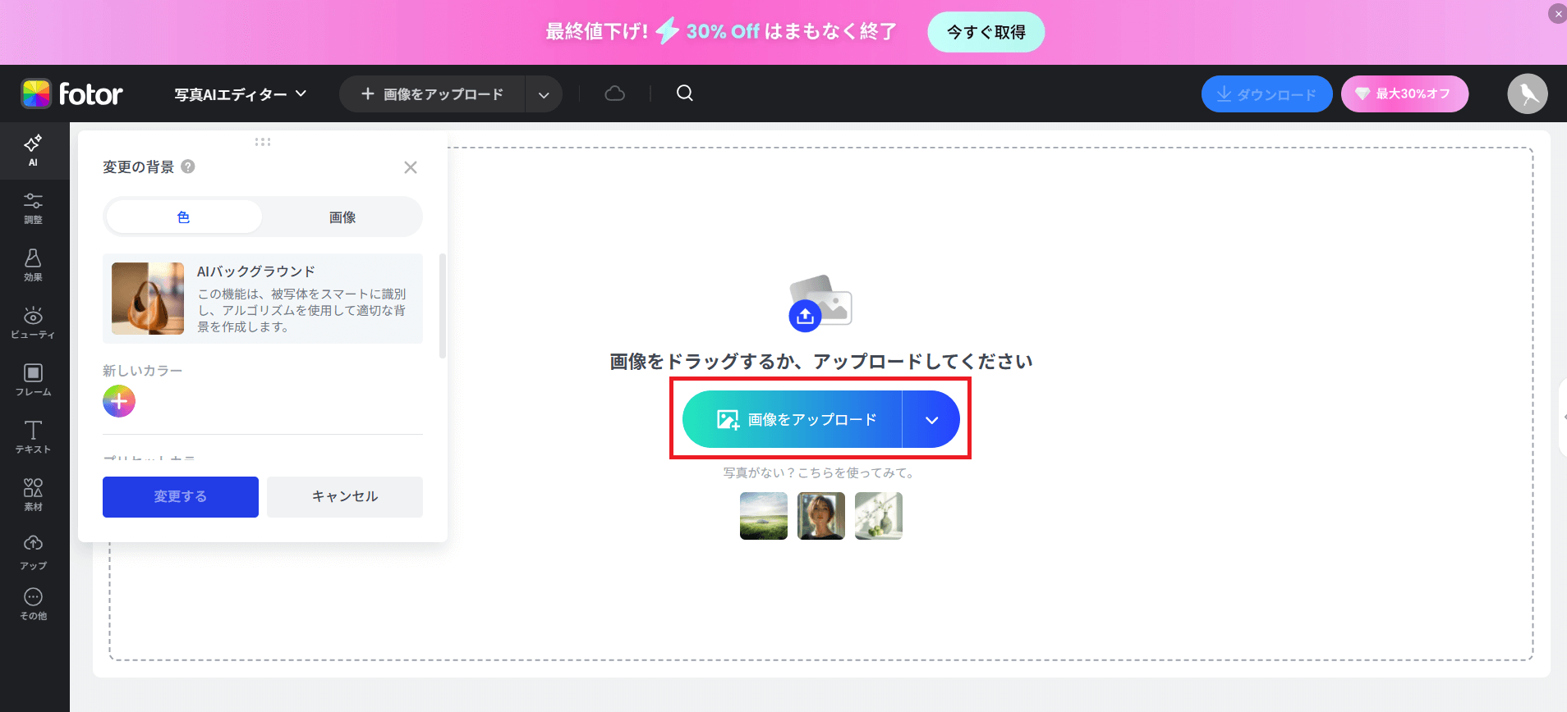
Task: Click the キャンセル button
Action: point(345,496)
